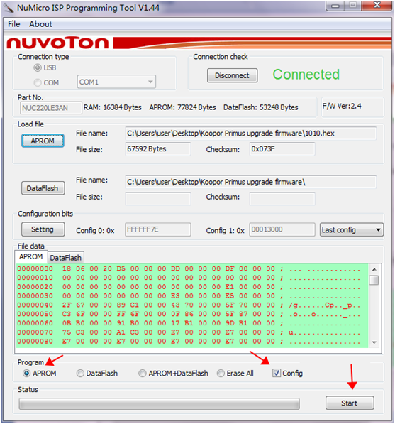
Task: Select the APROM program radio button
Action: coord(26,374)
